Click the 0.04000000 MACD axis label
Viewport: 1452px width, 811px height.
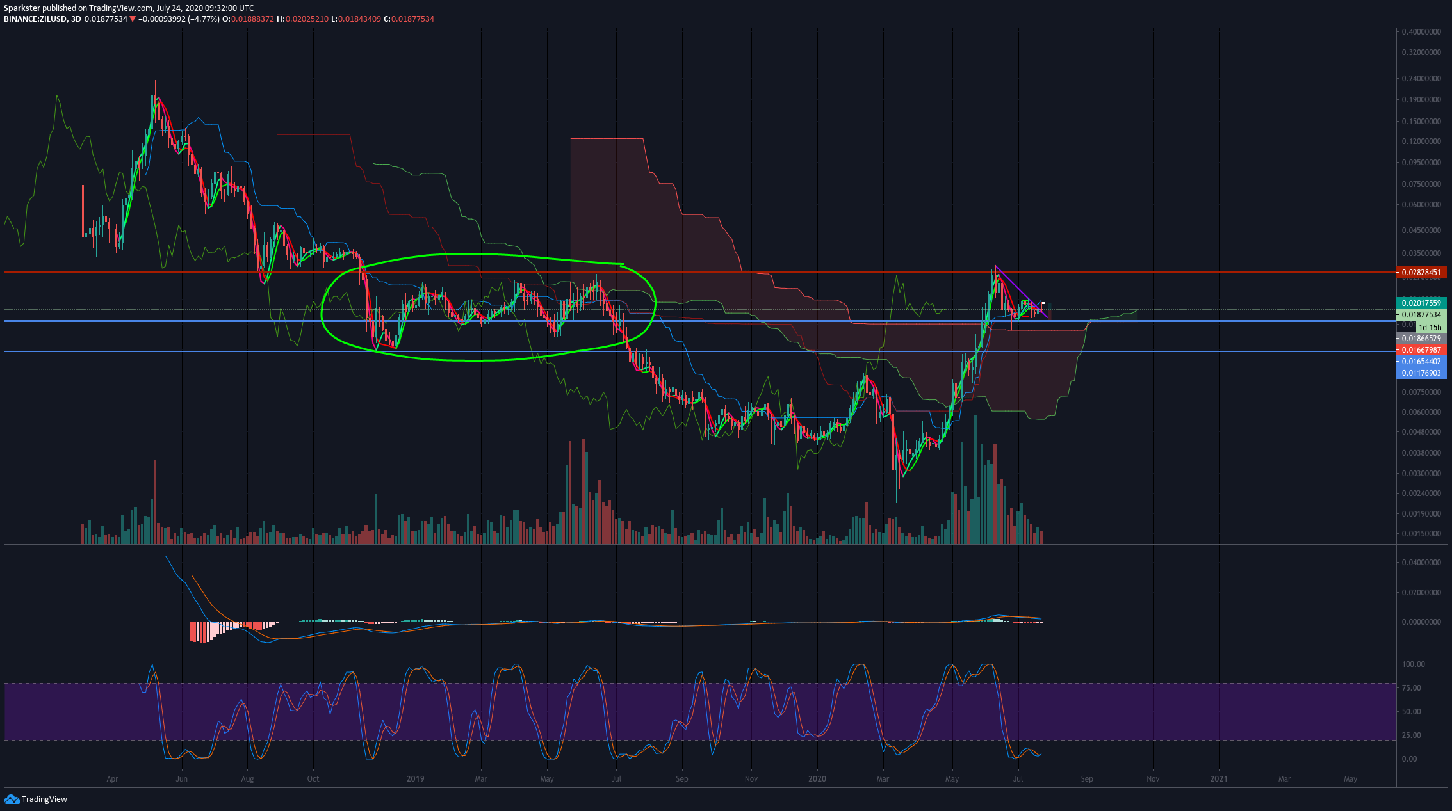pos(1421,563)
